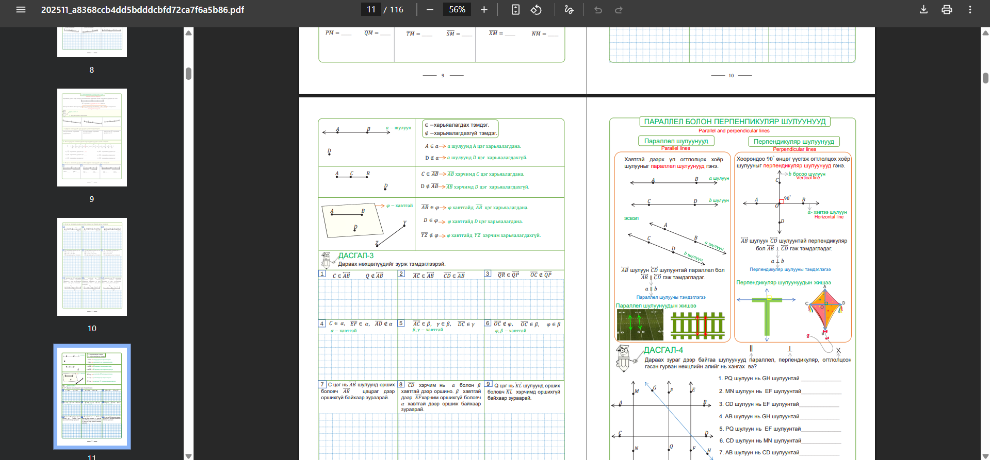Click the fit to page icon

click(515, 10)
